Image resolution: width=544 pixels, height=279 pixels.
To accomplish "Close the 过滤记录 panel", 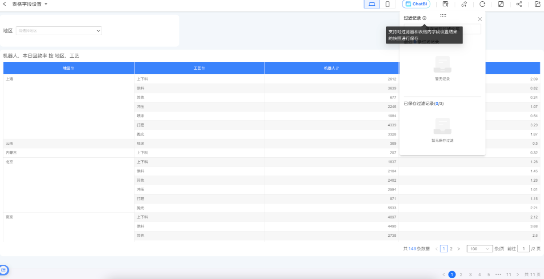I will click(x=480, y=19).
